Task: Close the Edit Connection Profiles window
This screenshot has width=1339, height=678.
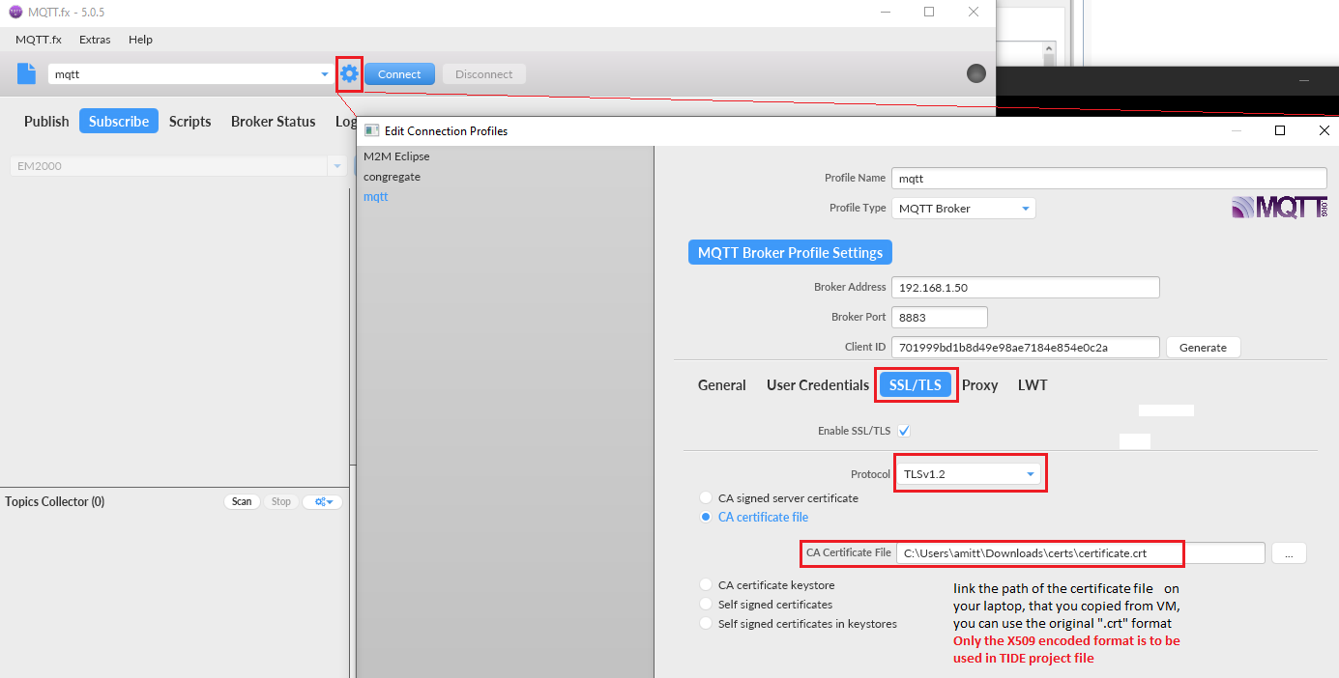Action: pos(1324,130)
